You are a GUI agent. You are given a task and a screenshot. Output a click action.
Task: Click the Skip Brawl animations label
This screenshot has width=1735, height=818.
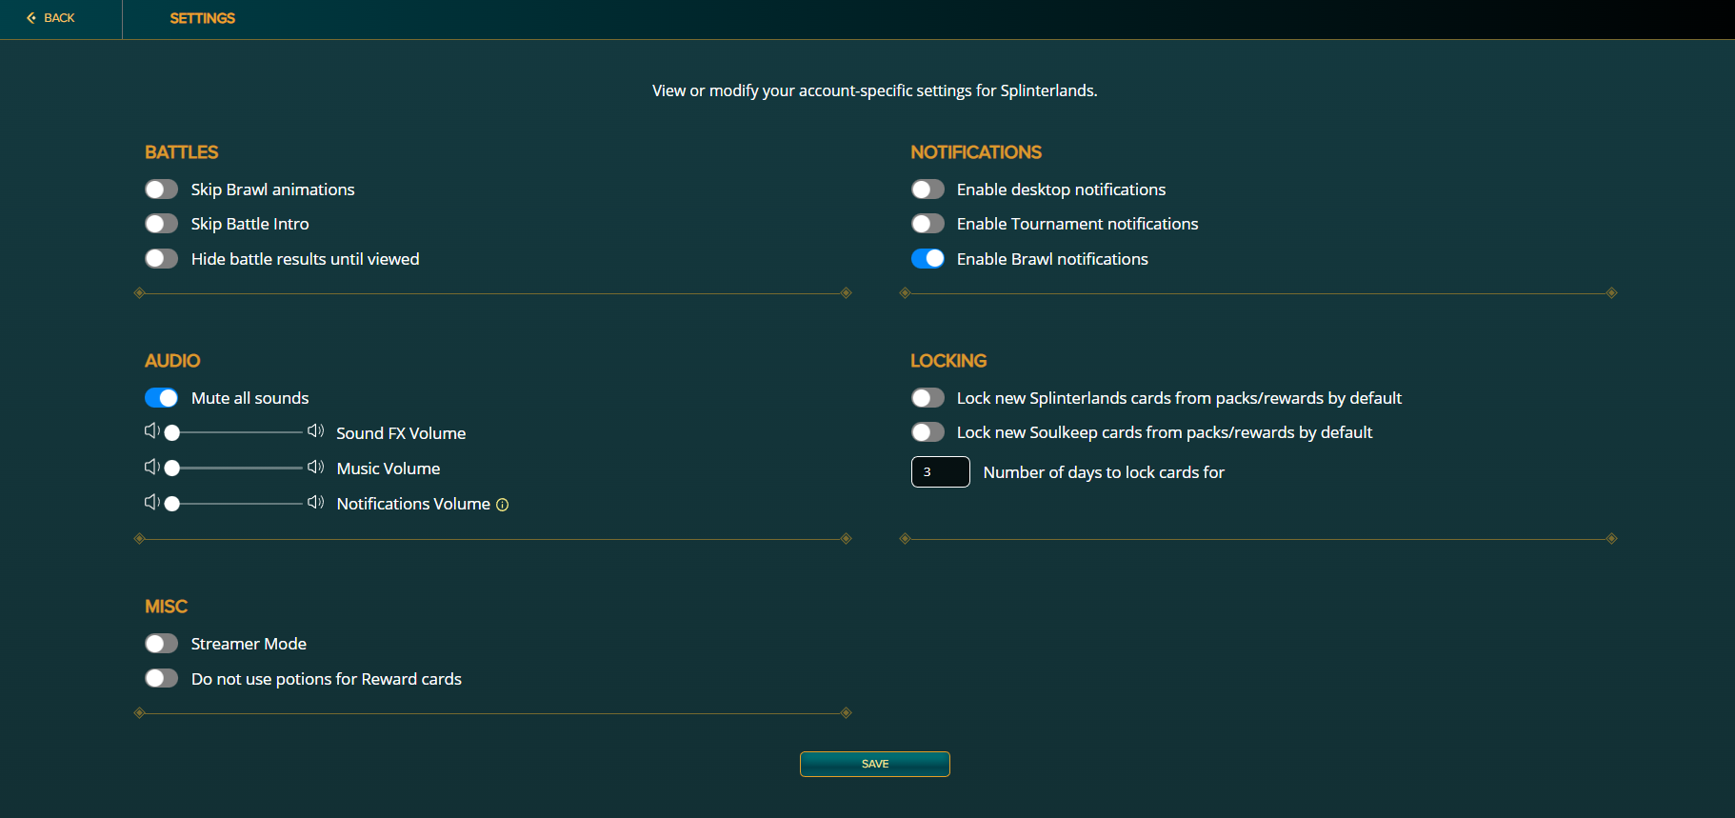(x=272, y=190)
